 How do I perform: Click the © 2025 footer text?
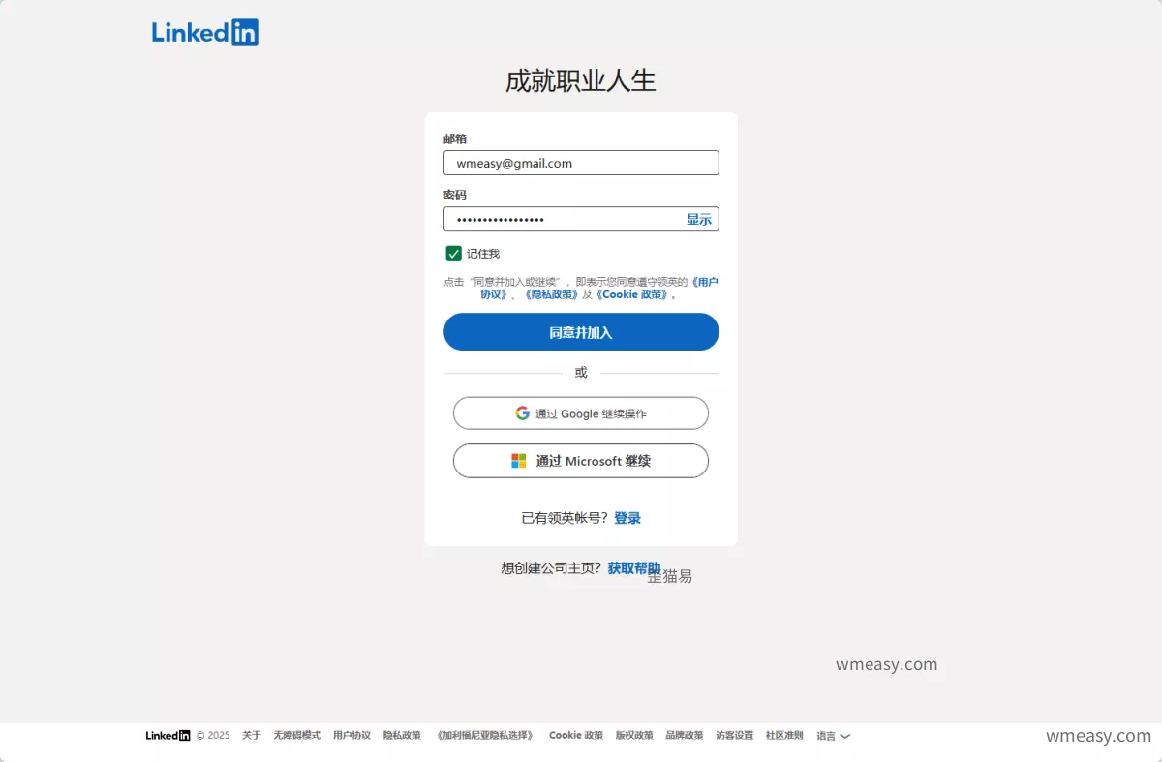pos(213,736)
